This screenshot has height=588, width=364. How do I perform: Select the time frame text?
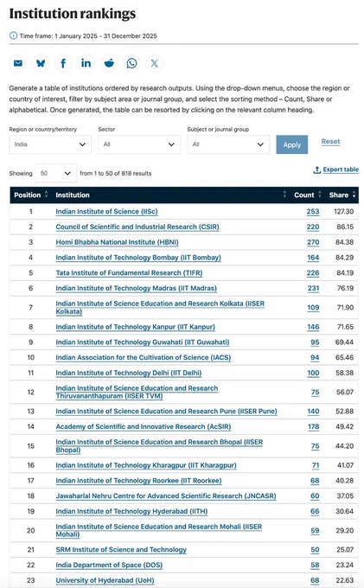[88, 36]
